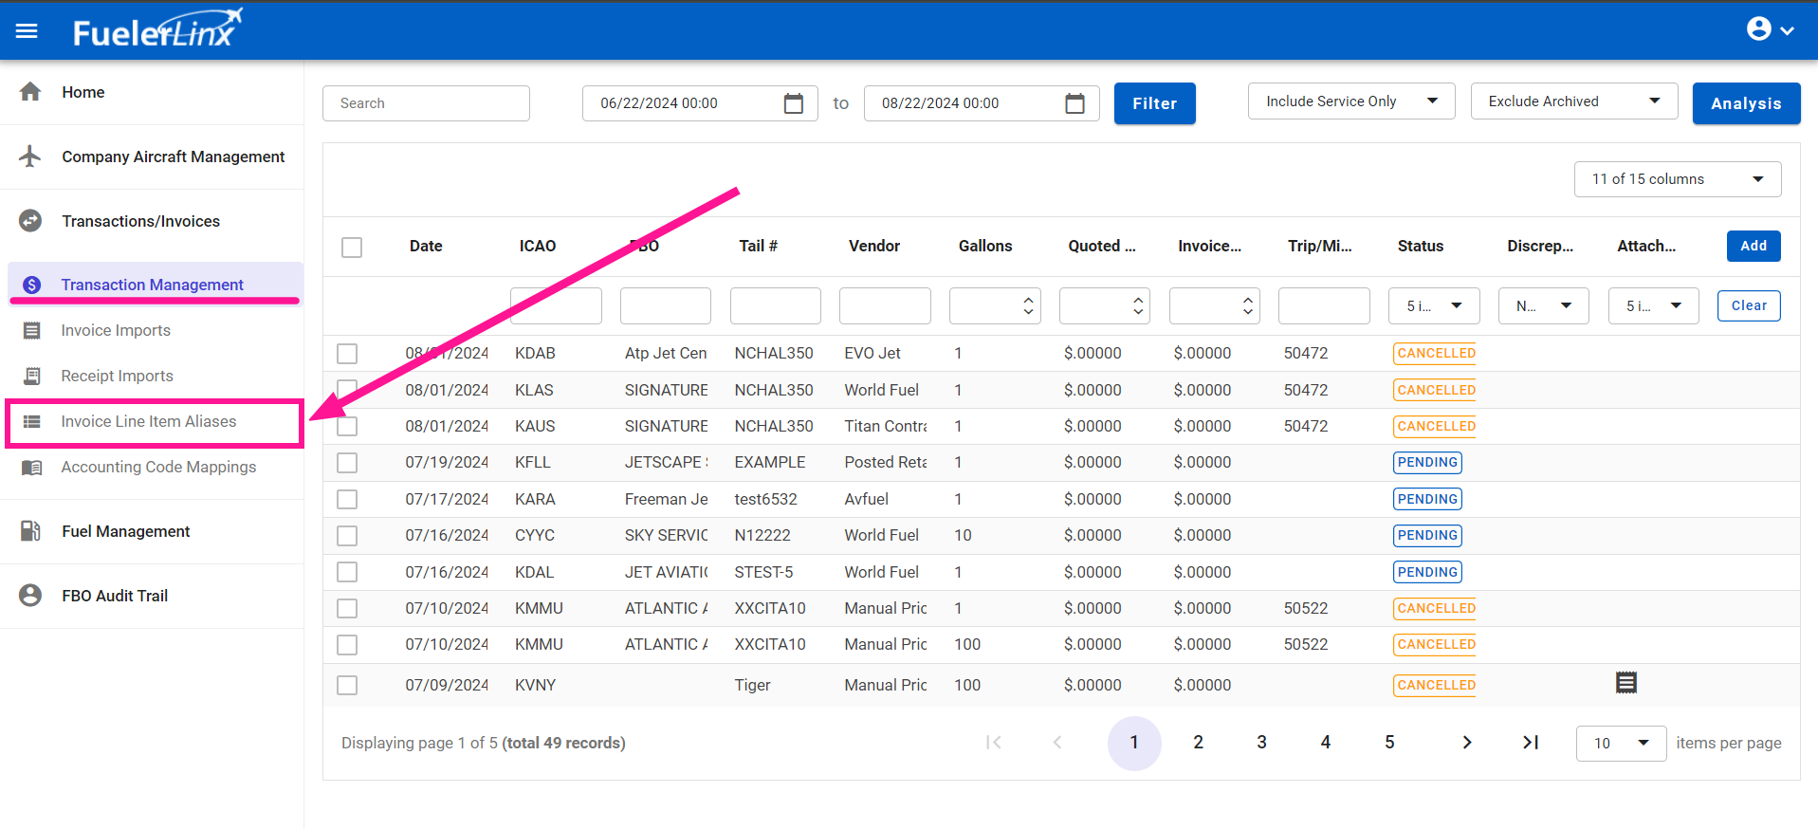Open the 11 of 15 columns selector
This screenshot has height=829, width=1818.
click(x=1677, y=179)
